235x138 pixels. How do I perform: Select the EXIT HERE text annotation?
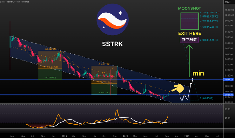[x=190, y=33]
